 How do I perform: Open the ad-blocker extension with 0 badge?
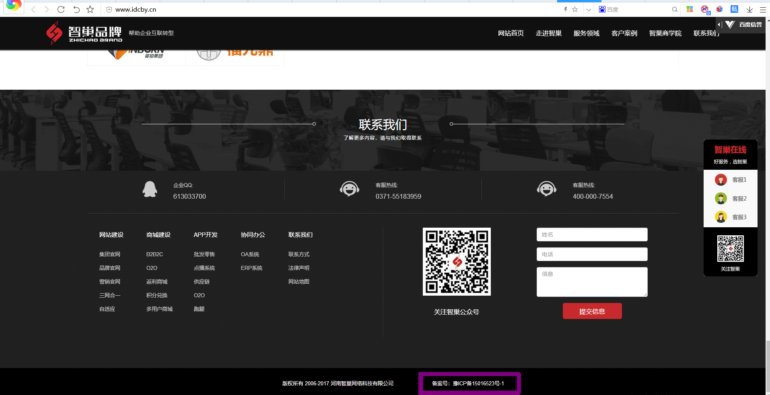(x=705, y=10)
